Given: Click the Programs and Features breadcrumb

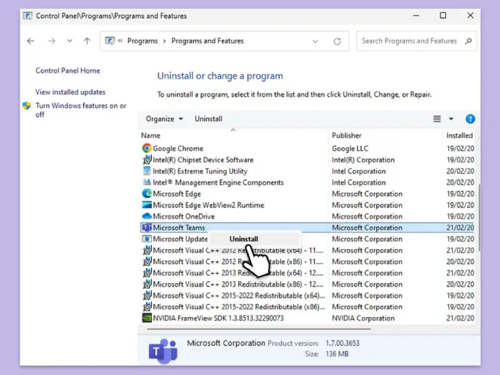Looking at the screenshot, I should 207,41.
